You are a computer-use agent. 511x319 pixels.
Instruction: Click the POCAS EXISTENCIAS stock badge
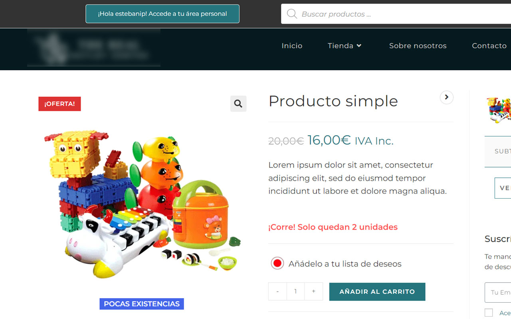point(142,304)
